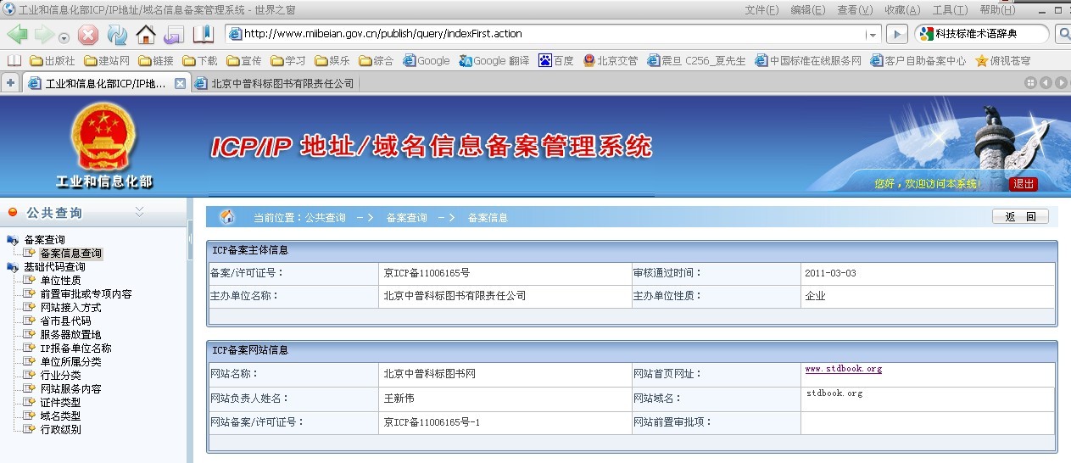Click the bookmarks bar book icon at left
The width and height of the screenshot is (1071, 463).
[x=14, y=61]
